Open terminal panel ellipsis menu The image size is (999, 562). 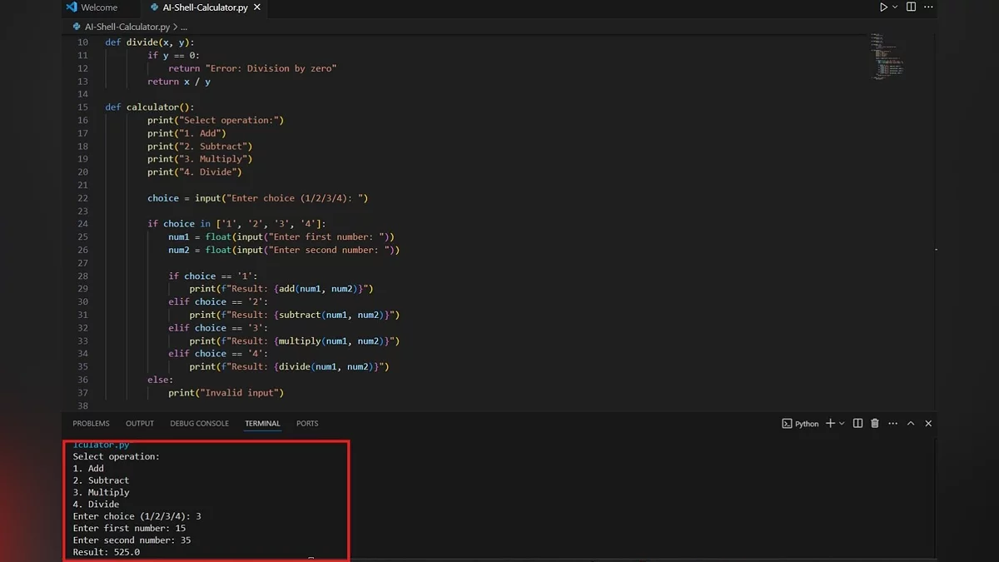point(892,424)
